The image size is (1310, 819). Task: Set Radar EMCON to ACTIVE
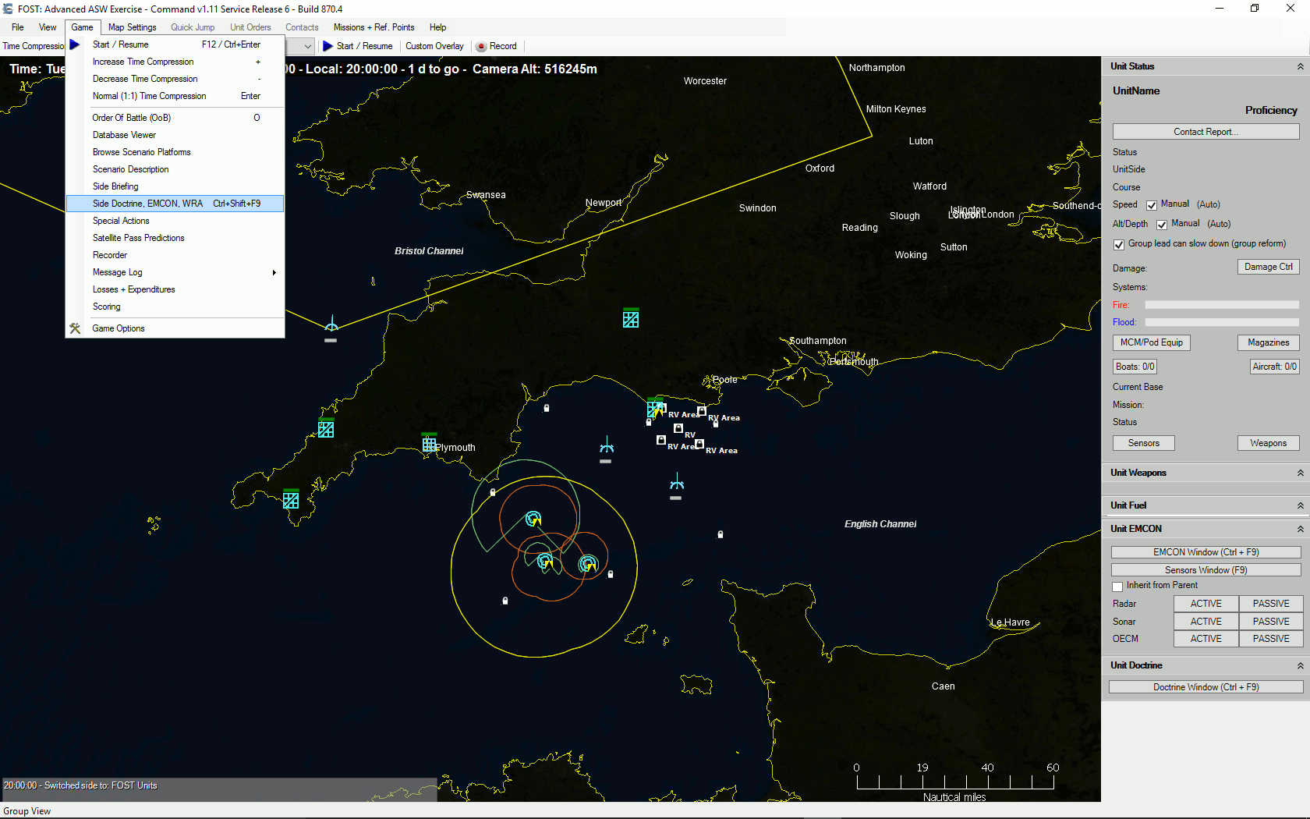[1206, 604]
